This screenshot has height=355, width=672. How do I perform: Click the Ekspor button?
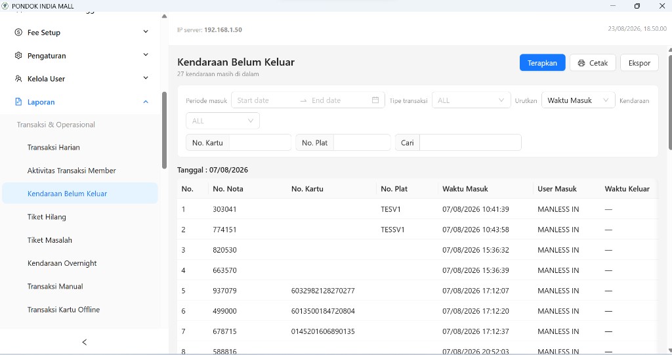(639, 62)
